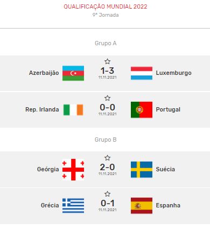
Task: Click the Grupo A heading
Action: [106, 43]
